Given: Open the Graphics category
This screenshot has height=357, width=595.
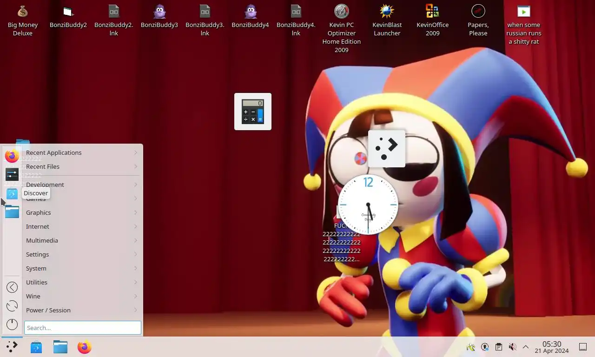Looking at the screenshot, I should tap(82, 212).
